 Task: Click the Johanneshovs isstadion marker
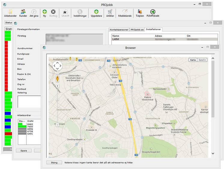(x=110, y=66)
